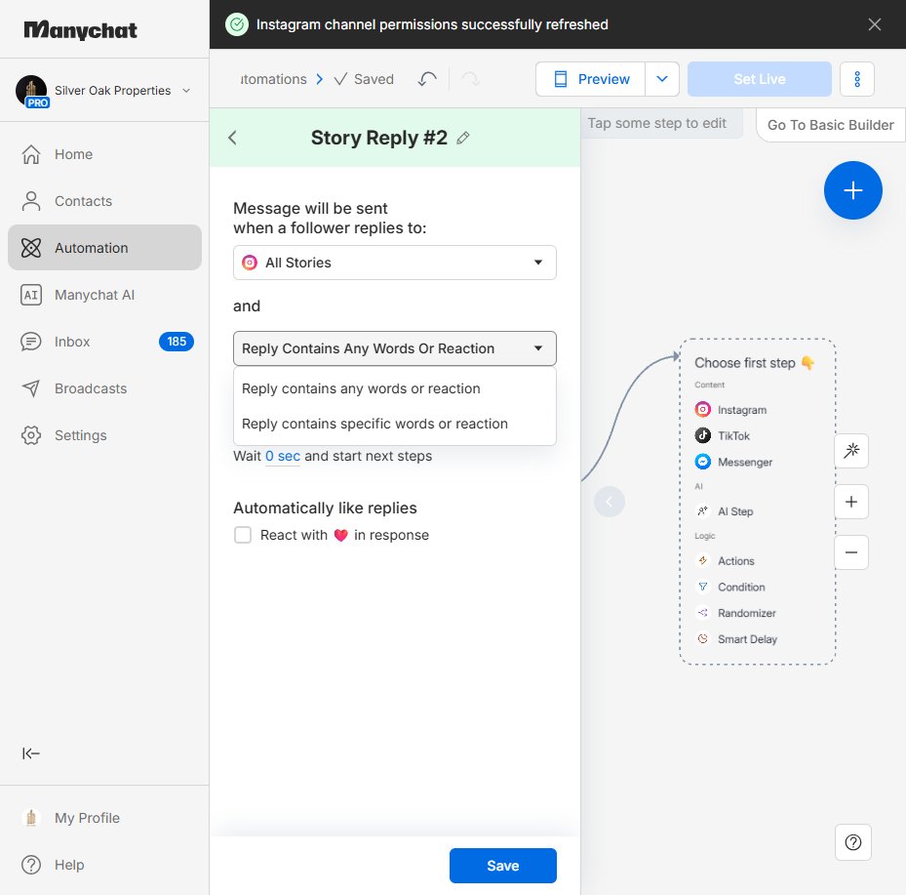Go back to Automations breadcrumb
Image resolution: width=906 pixels, height=895 pixels.
click(273, 79)
